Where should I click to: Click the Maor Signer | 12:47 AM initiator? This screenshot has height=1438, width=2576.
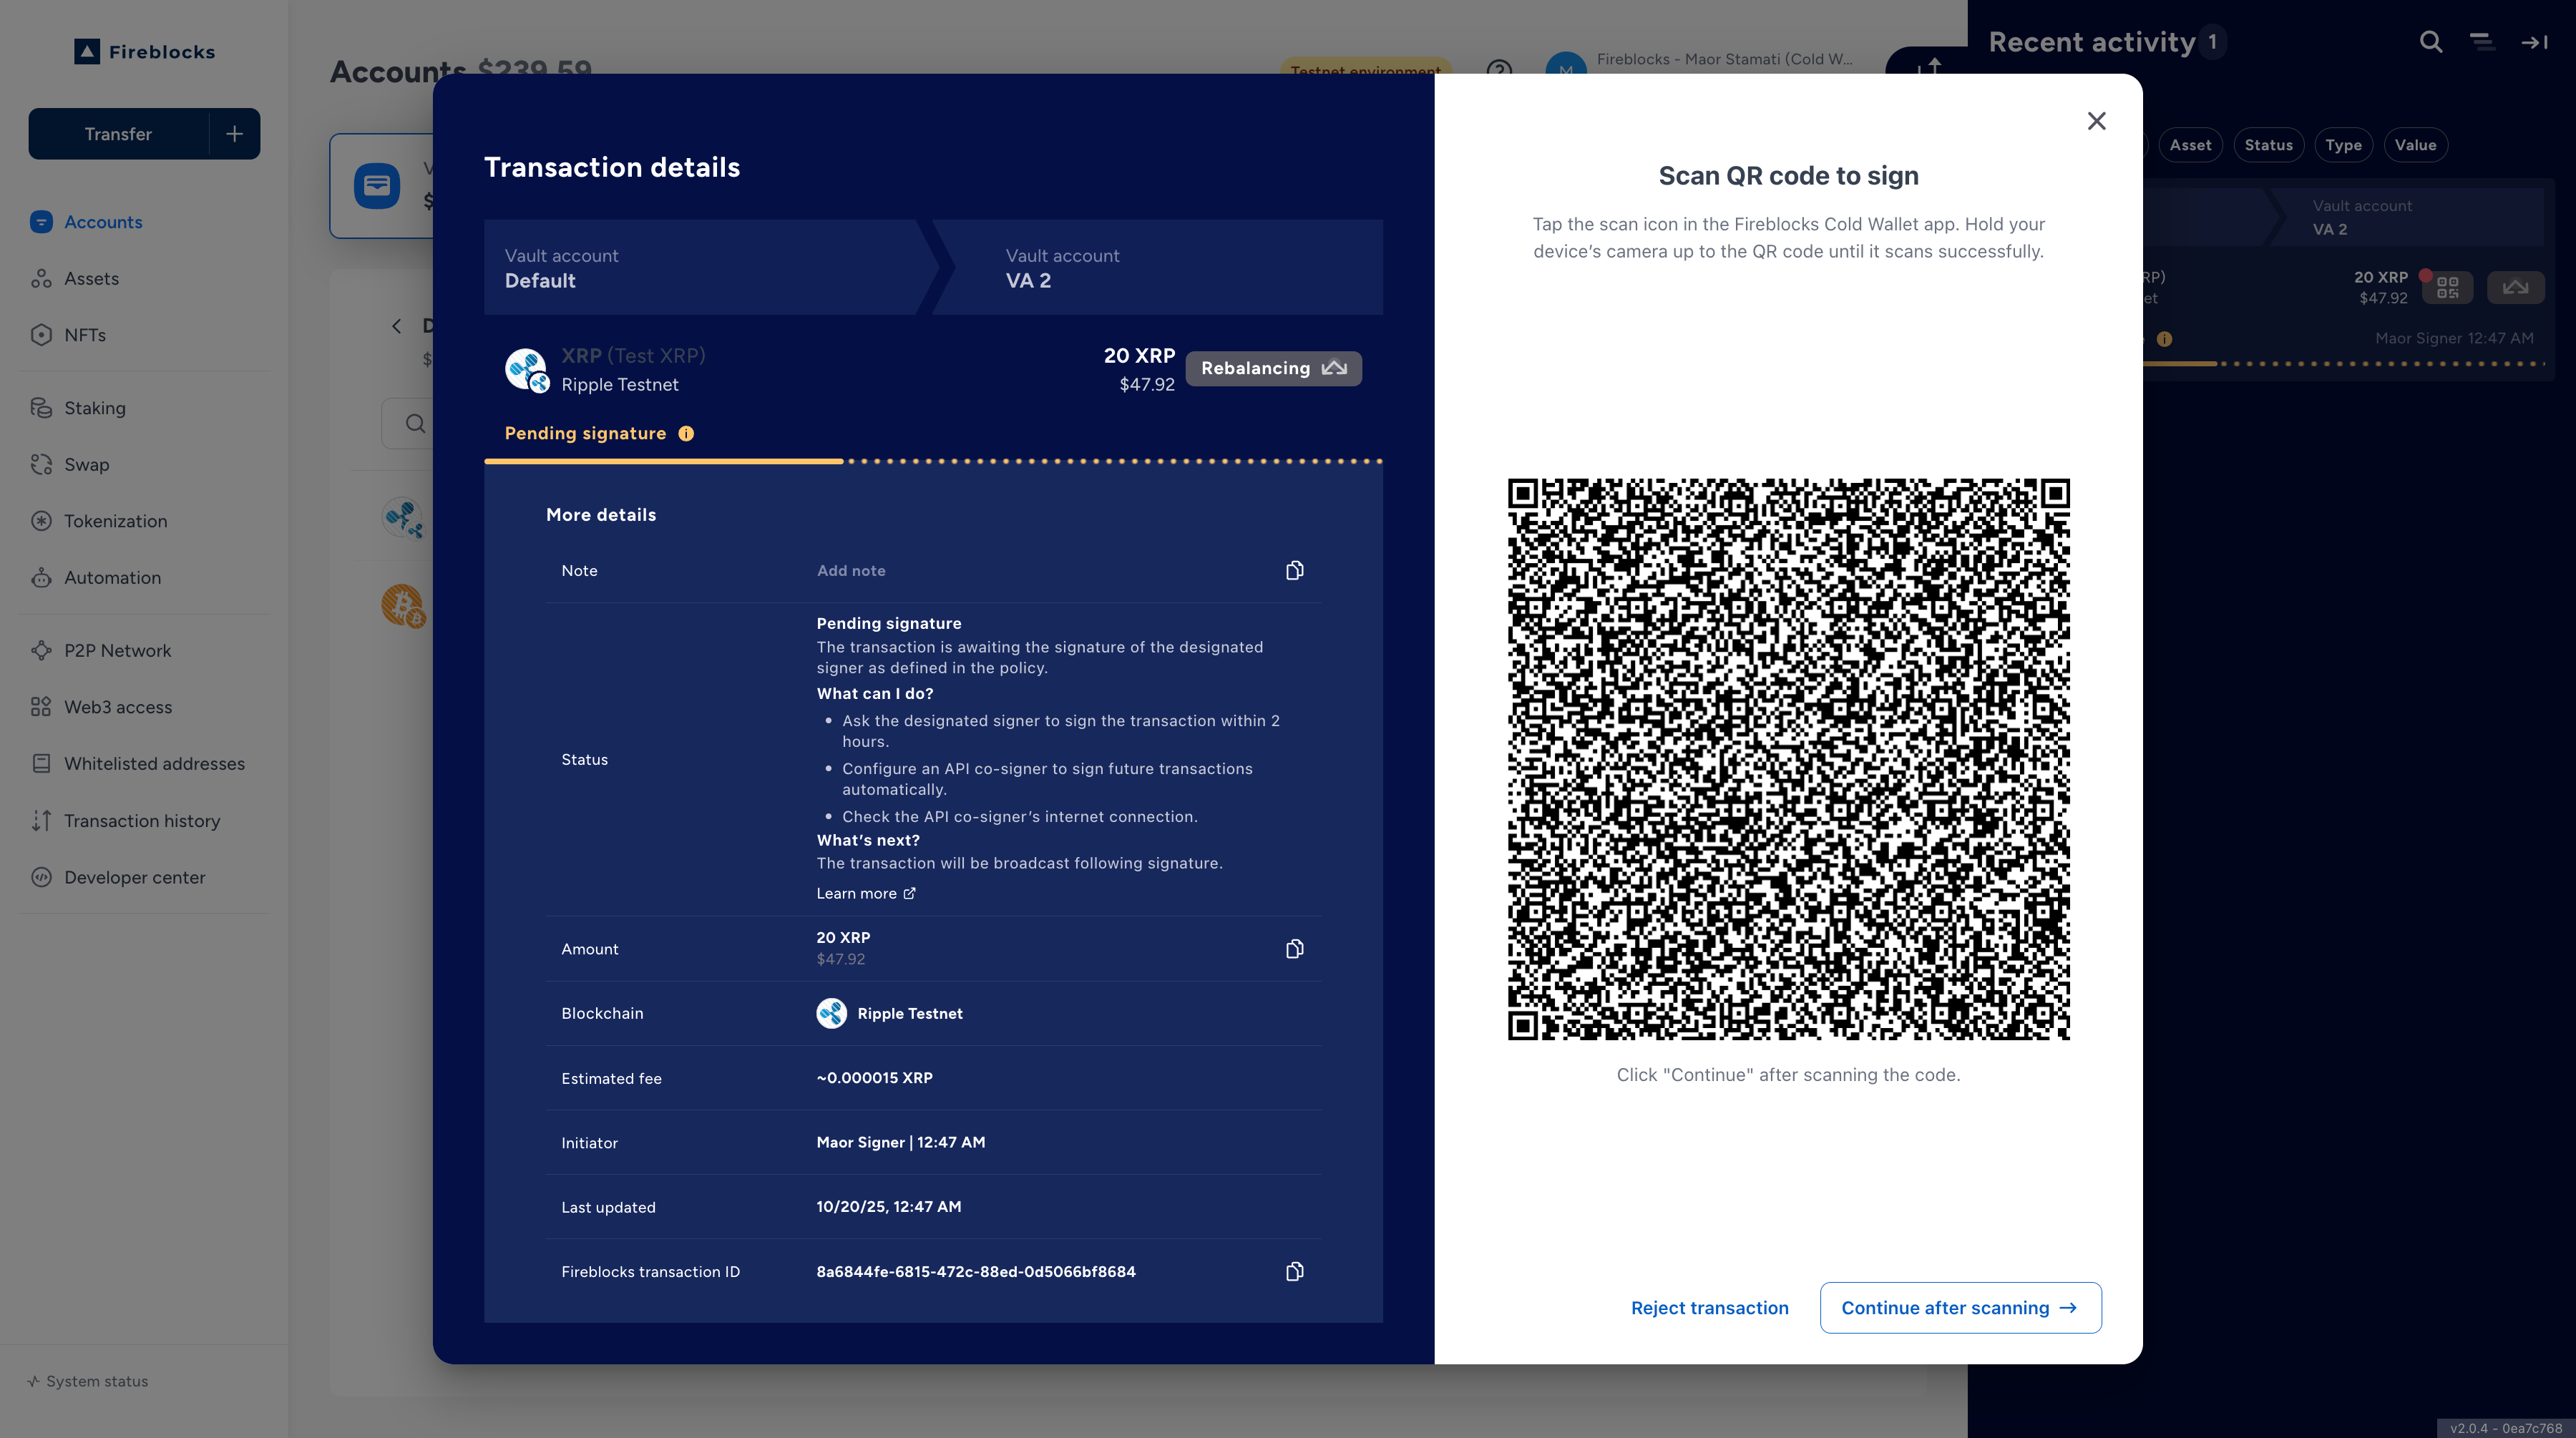[x=900, y=1142]
